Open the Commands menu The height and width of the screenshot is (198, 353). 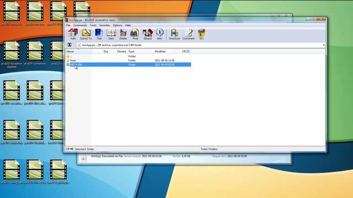[80, 25]
